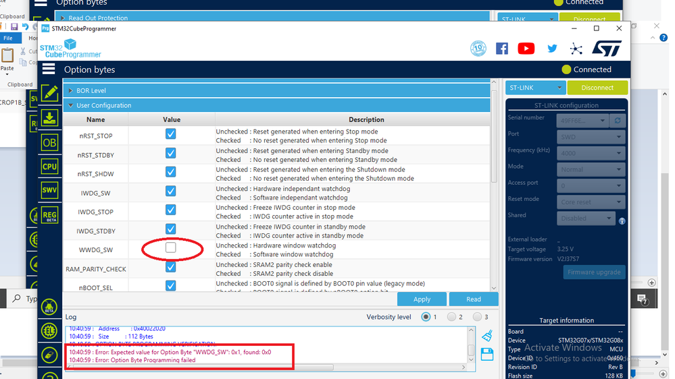Click the Windows taskbar search magnifier

pyautogui.click(x=16, y=298)
